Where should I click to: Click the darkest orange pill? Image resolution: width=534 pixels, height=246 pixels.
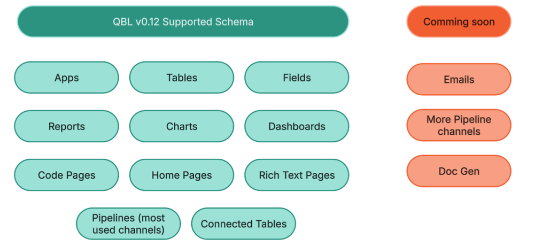coord(459,22)
